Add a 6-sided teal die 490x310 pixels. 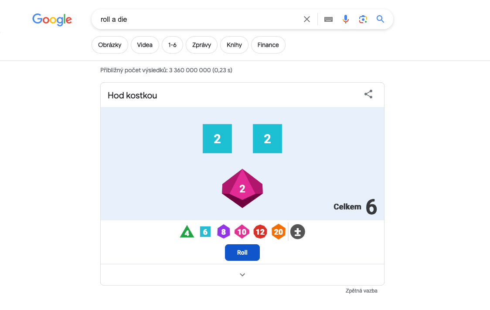pyautogui.click(x=205, y=232)
